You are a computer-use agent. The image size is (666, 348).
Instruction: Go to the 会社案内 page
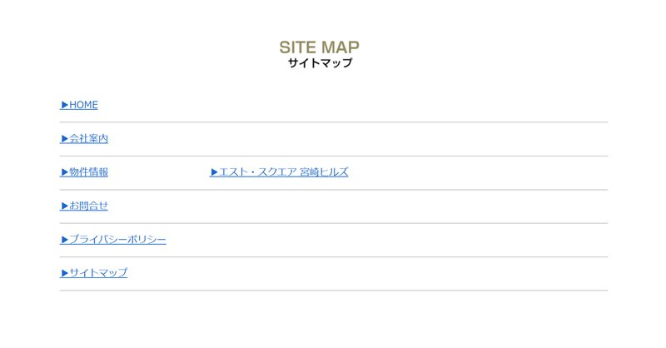pyautogui.click(x=88, y=138)
